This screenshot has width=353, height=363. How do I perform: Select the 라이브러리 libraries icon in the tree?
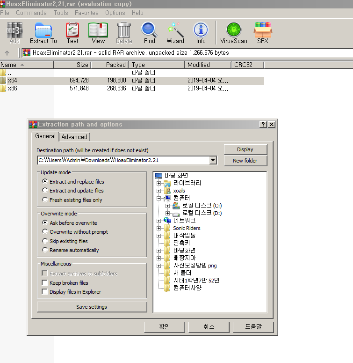pyautogui.click(x=167, y=183)
